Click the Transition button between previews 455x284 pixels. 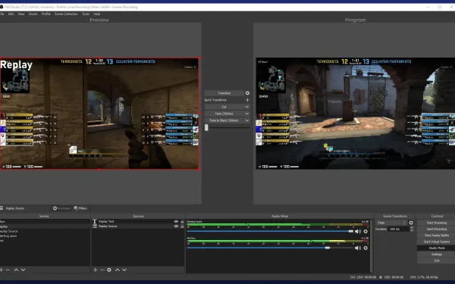224,93
